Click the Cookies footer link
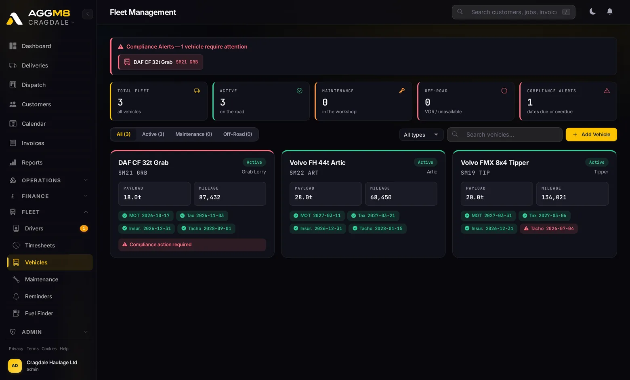The height and width of the screenshot is (380, 630). click(x=49, y=349)
